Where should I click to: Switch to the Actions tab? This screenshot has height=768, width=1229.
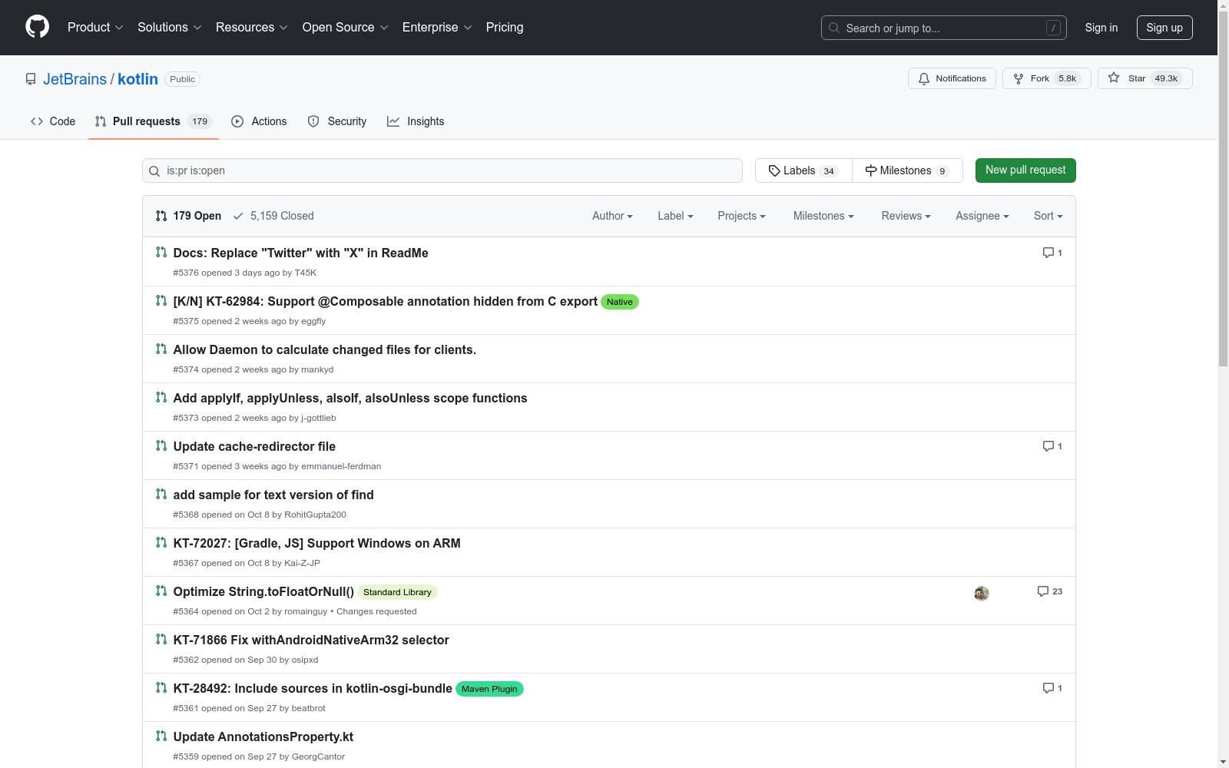pyautogui.click(x=259, y=121)
